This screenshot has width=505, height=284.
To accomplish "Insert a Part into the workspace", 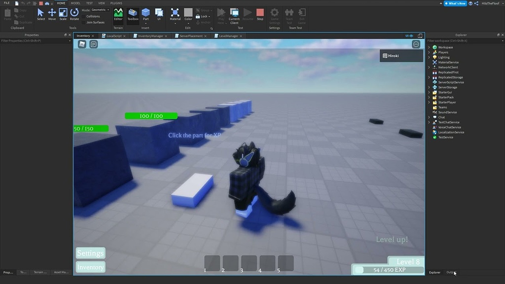I will click(x=145, y=13).
